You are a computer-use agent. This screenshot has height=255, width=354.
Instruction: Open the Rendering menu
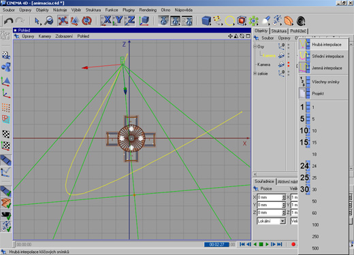tap(148, 10)
